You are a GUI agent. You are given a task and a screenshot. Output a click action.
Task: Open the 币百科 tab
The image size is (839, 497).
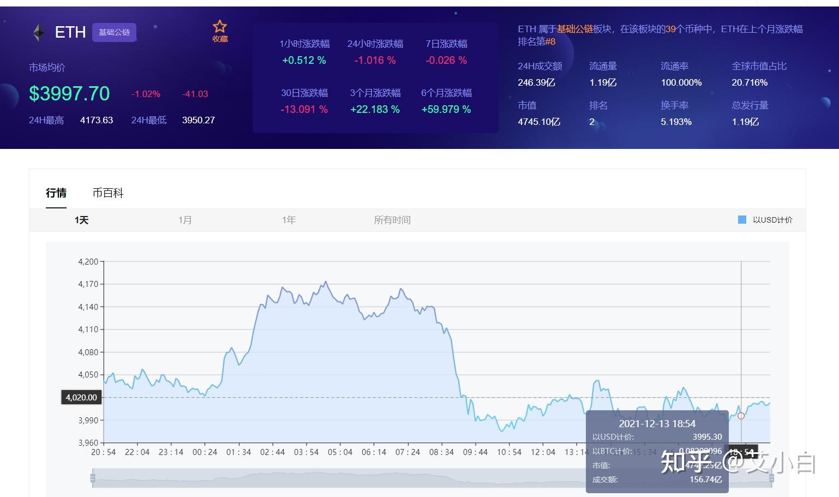(x=108, y=193)
